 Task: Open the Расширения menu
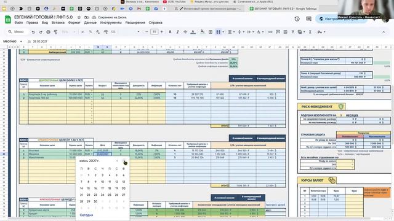pyautogui.click(x=135, y=23)
